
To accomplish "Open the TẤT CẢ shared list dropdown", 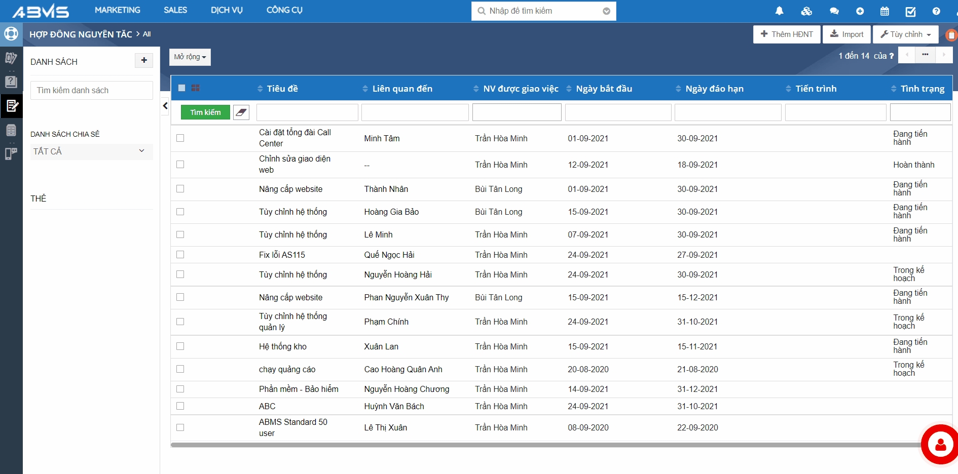I will tap(91, 151).
